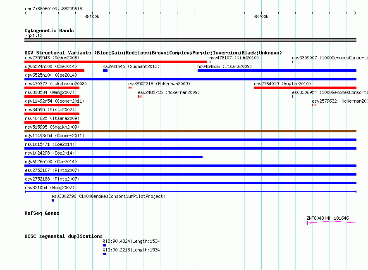Click the nsv1024298 (Coe2014) label
This screenshot has width=368, height=270.
tap(50, 153)
